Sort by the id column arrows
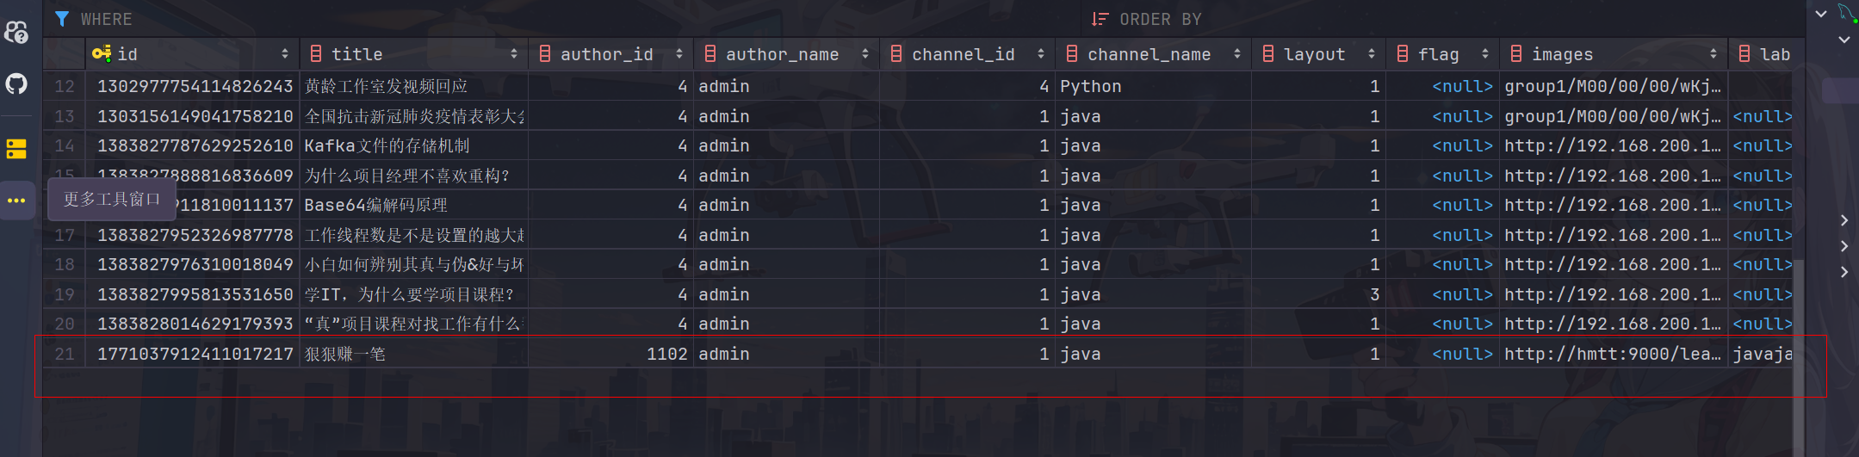This screenshot has height=457, width=1859. pyautogui.click(x=285, y=54)
